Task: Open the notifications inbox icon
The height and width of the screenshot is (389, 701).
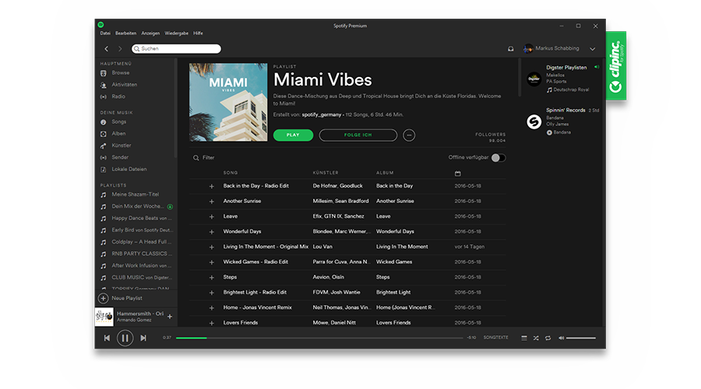Action: [x=510, y=49]
